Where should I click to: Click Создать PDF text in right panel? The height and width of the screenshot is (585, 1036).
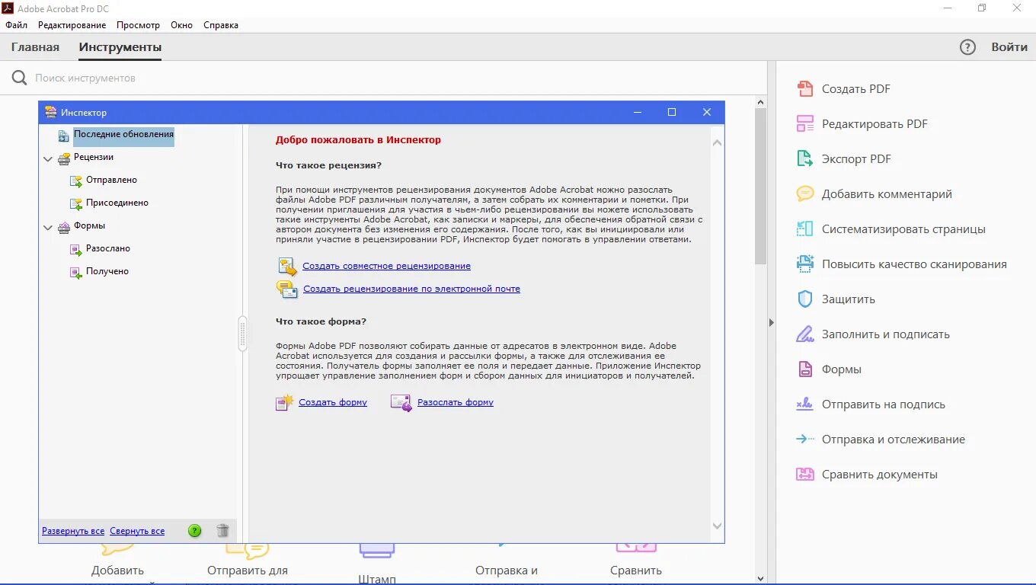tap(856, 89)
